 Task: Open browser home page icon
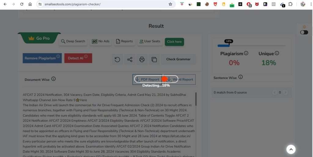click(30, 4)
